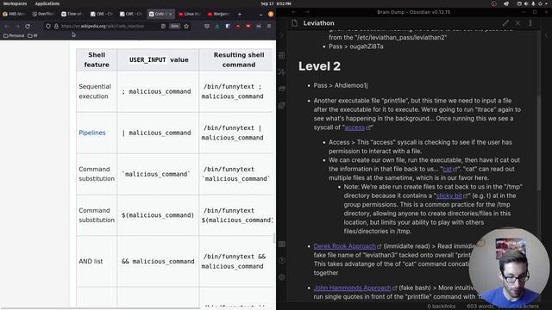Viewport: 552px width, 310px height.
Task: Open the Derek Rook Approach link
Action: click(x=345, y=246)
